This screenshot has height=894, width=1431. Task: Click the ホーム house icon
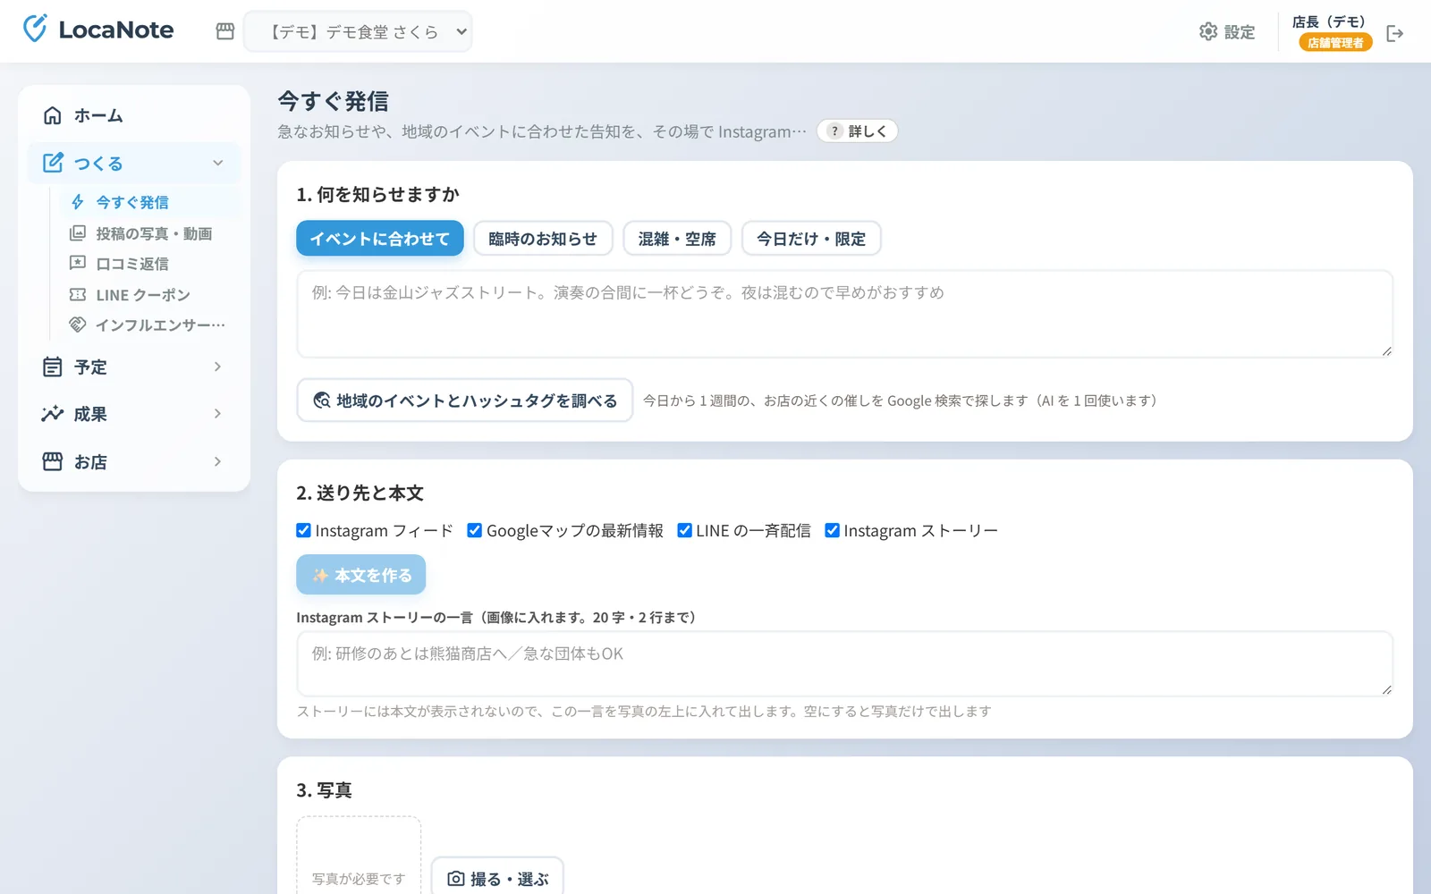tap(53, 115)
